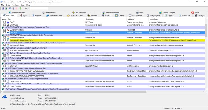Sort by Description column header

(106, 19)
